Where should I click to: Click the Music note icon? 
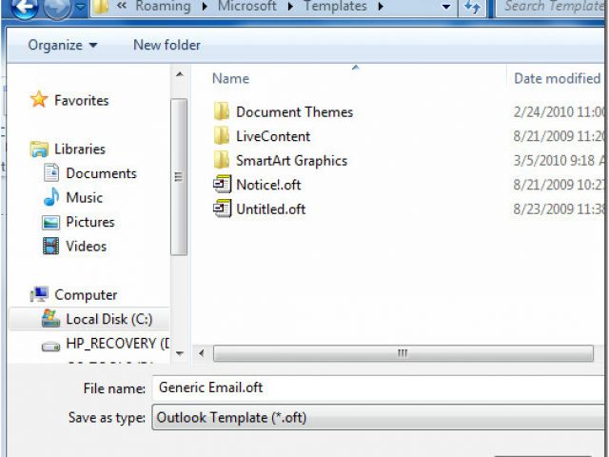coord(51,197)
